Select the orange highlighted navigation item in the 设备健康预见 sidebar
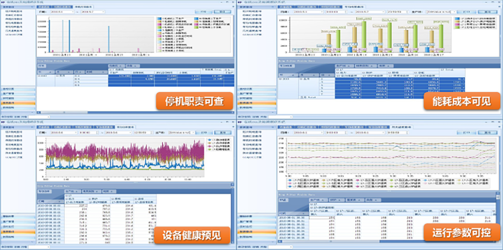This screenshot has width=503, height=250. tap(18, 232)
